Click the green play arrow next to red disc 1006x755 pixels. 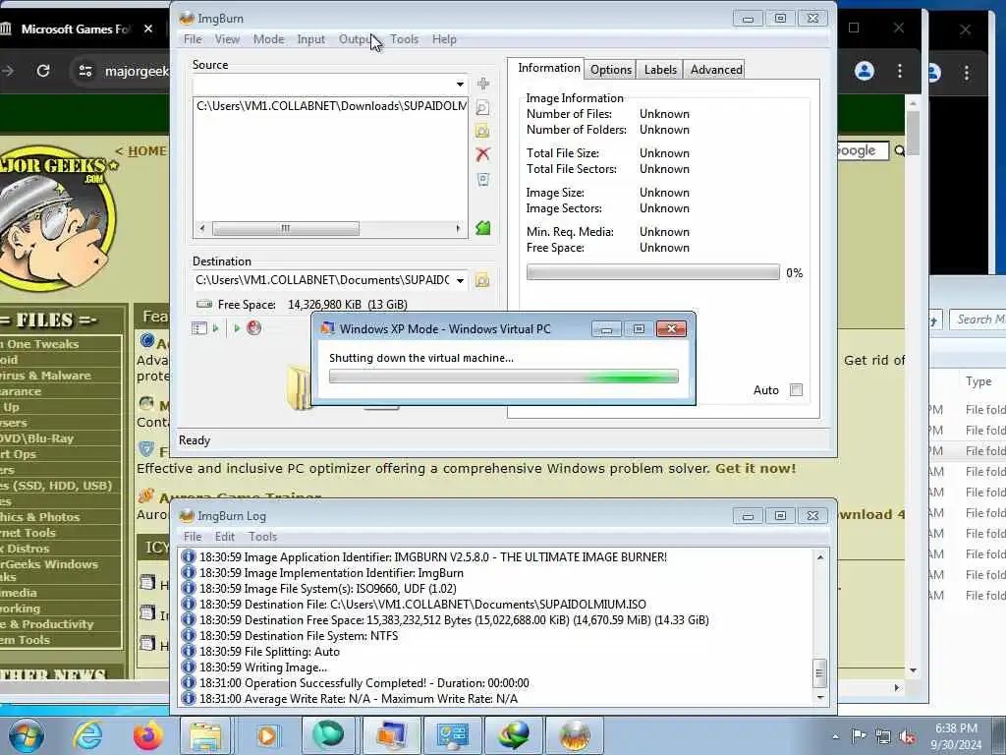tap(237, 328)
